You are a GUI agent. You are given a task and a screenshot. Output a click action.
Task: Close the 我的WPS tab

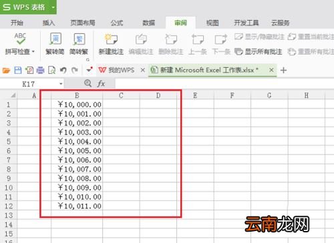click(x=143, y=71)
